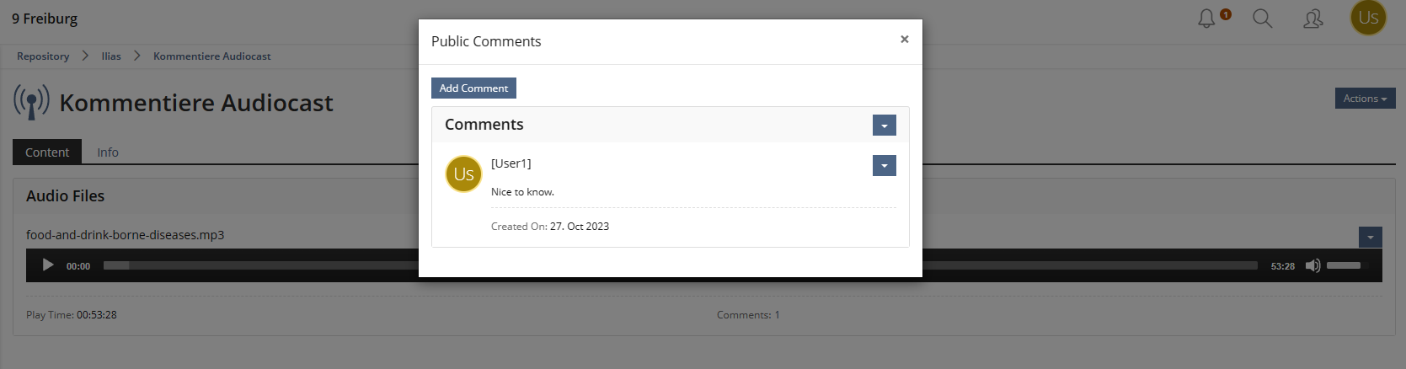Open the contacts people icon
1406x369 pixels.
click(1312, 19)
